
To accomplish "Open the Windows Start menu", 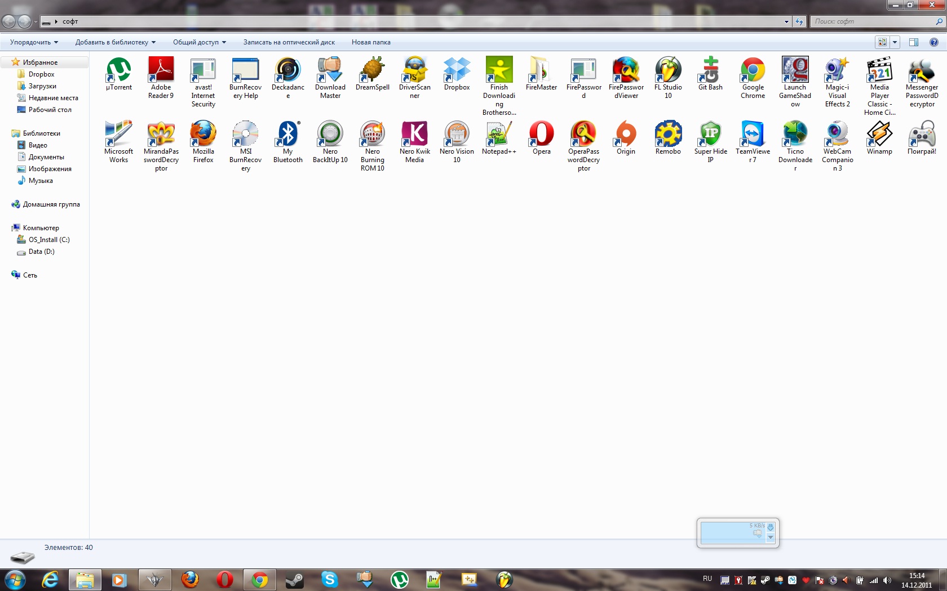I will [x=15, y=580].
